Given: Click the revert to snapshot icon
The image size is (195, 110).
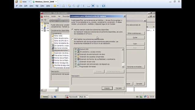Looking at the screenshot, I should click(x=74, y=6).
